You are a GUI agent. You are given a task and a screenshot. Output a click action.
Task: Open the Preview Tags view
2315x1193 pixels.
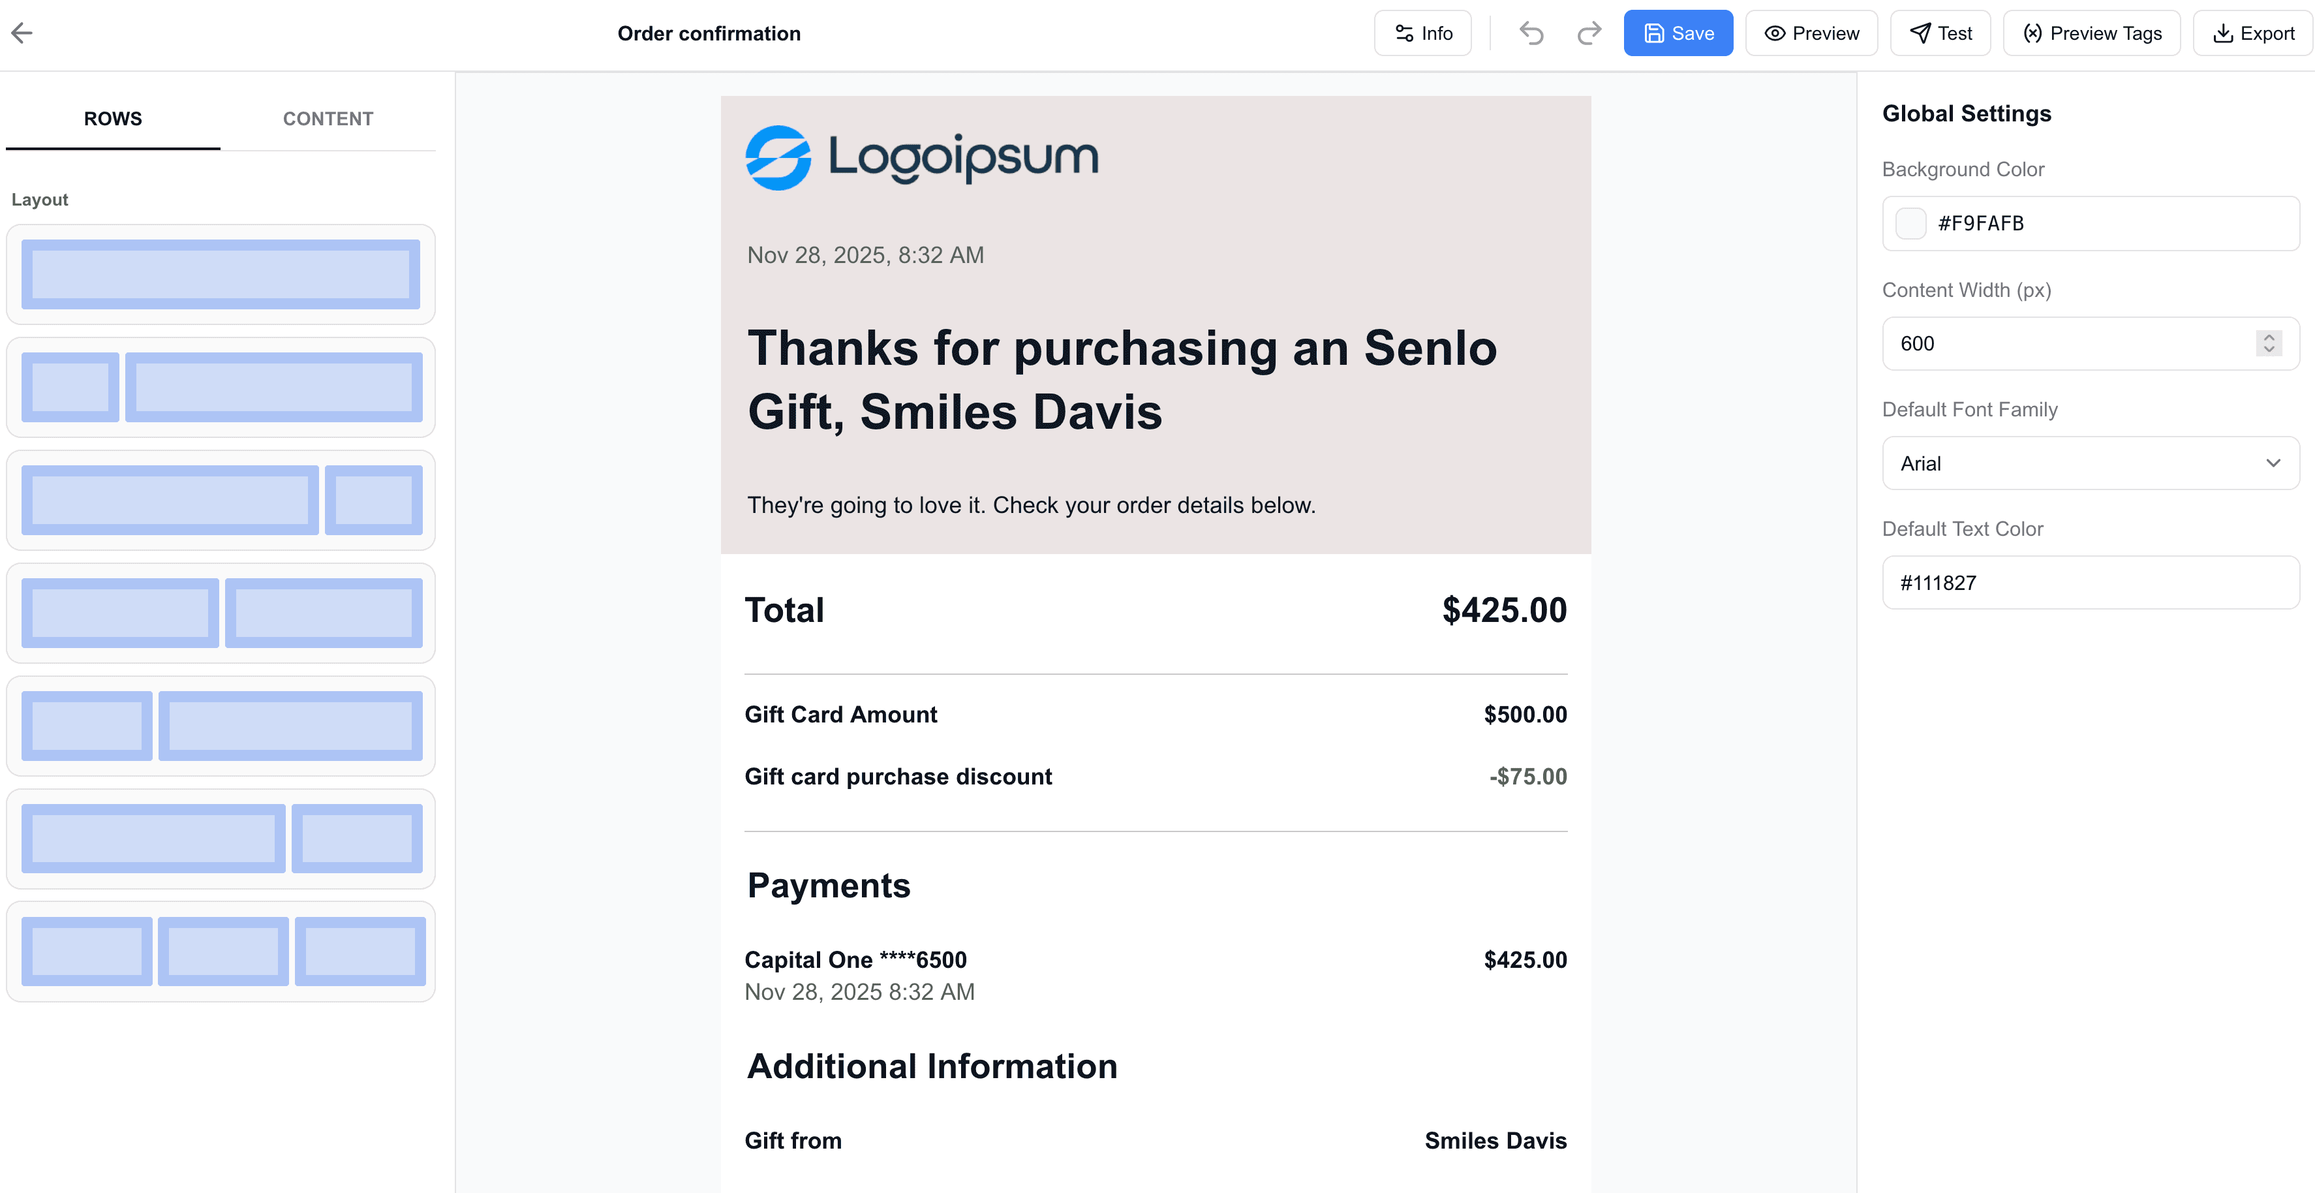click(x=2091, y=33)
